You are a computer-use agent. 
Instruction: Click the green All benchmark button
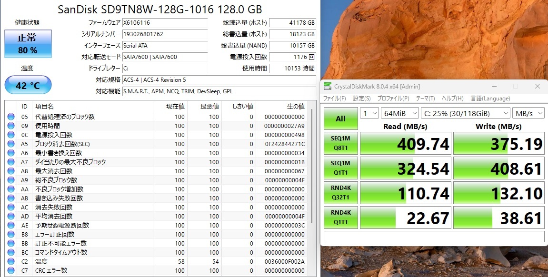341,119
